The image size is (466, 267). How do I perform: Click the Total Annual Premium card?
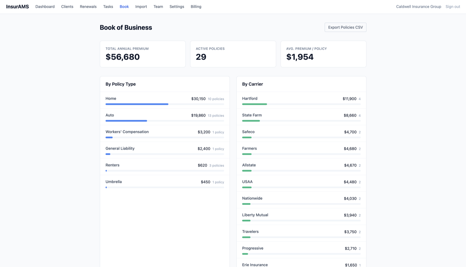coord(142,54)
